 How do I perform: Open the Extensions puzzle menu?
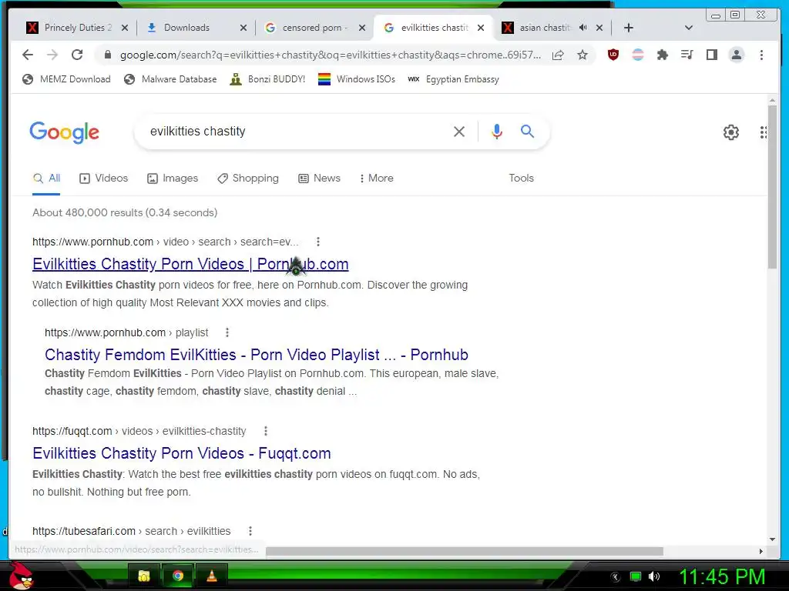[662, 55]
